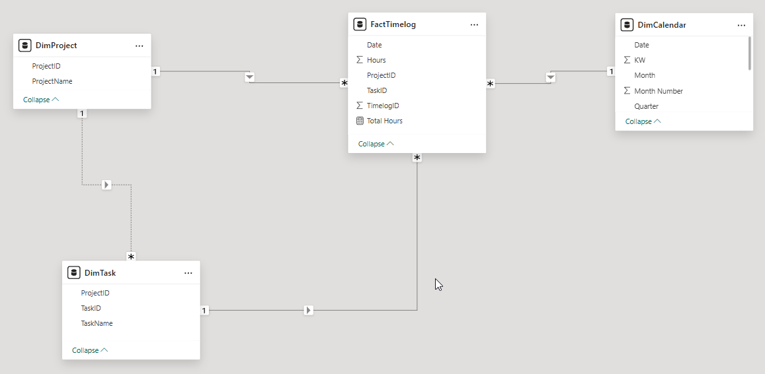Open more options menu for FactTimelog

[x=474, y=24]
